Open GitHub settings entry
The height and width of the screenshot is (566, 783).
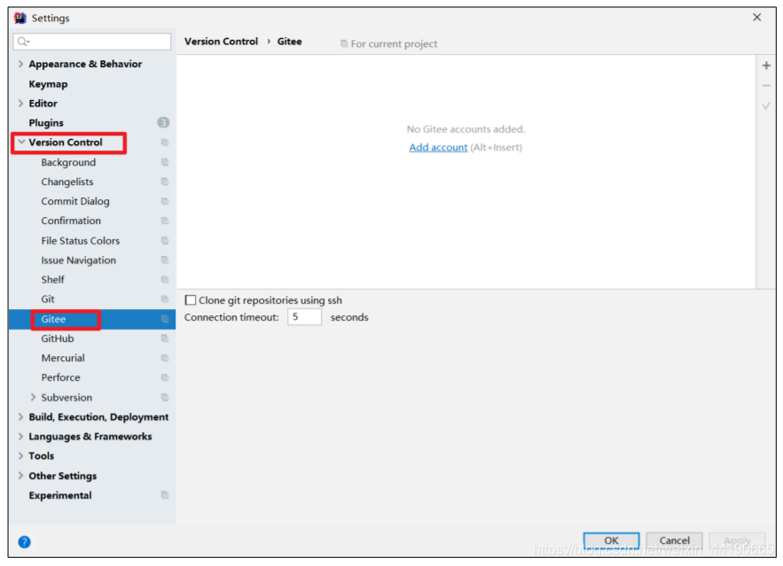point(58,338)
